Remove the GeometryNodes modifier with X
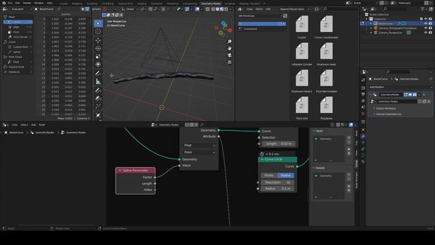Viewport: 435px width, 245px height. point(424,95)
